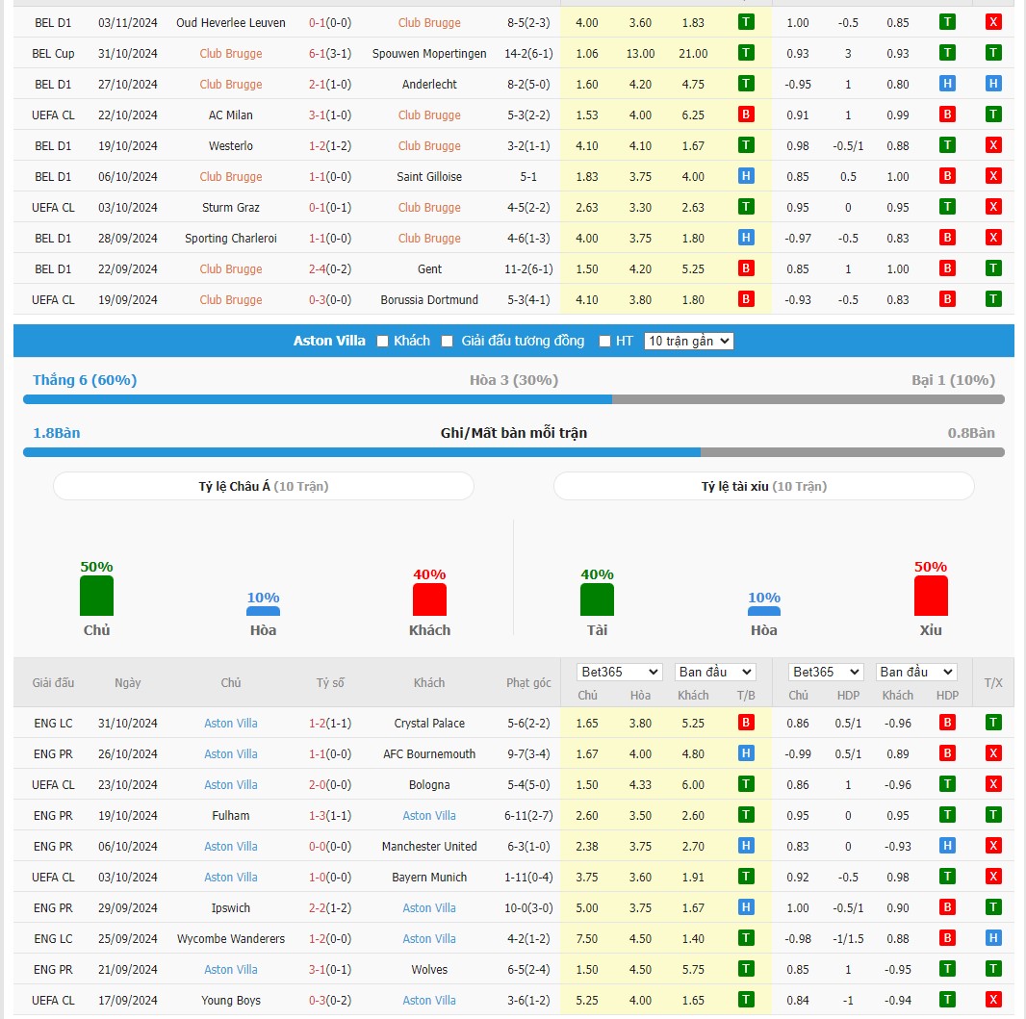Image resolution: width=1026 pixels, height=1019 pixels.
Task: Click green T result badge in Oud Heverlee Leuven row
Action: coord(746,22)
